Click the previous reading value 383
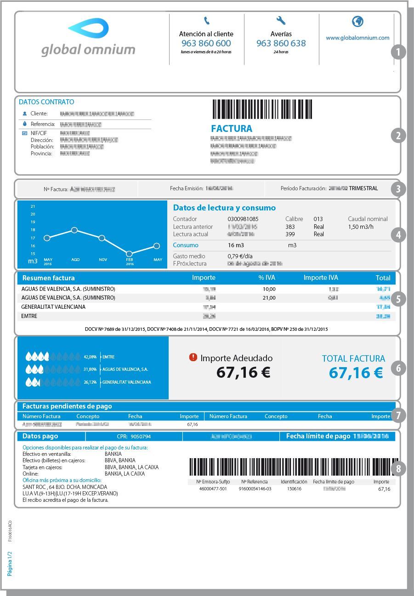 tap(290, 227)
